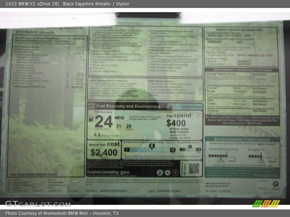Click the Government 5-Star Safety Ratings header
The image size is (290, 217).
242,70
